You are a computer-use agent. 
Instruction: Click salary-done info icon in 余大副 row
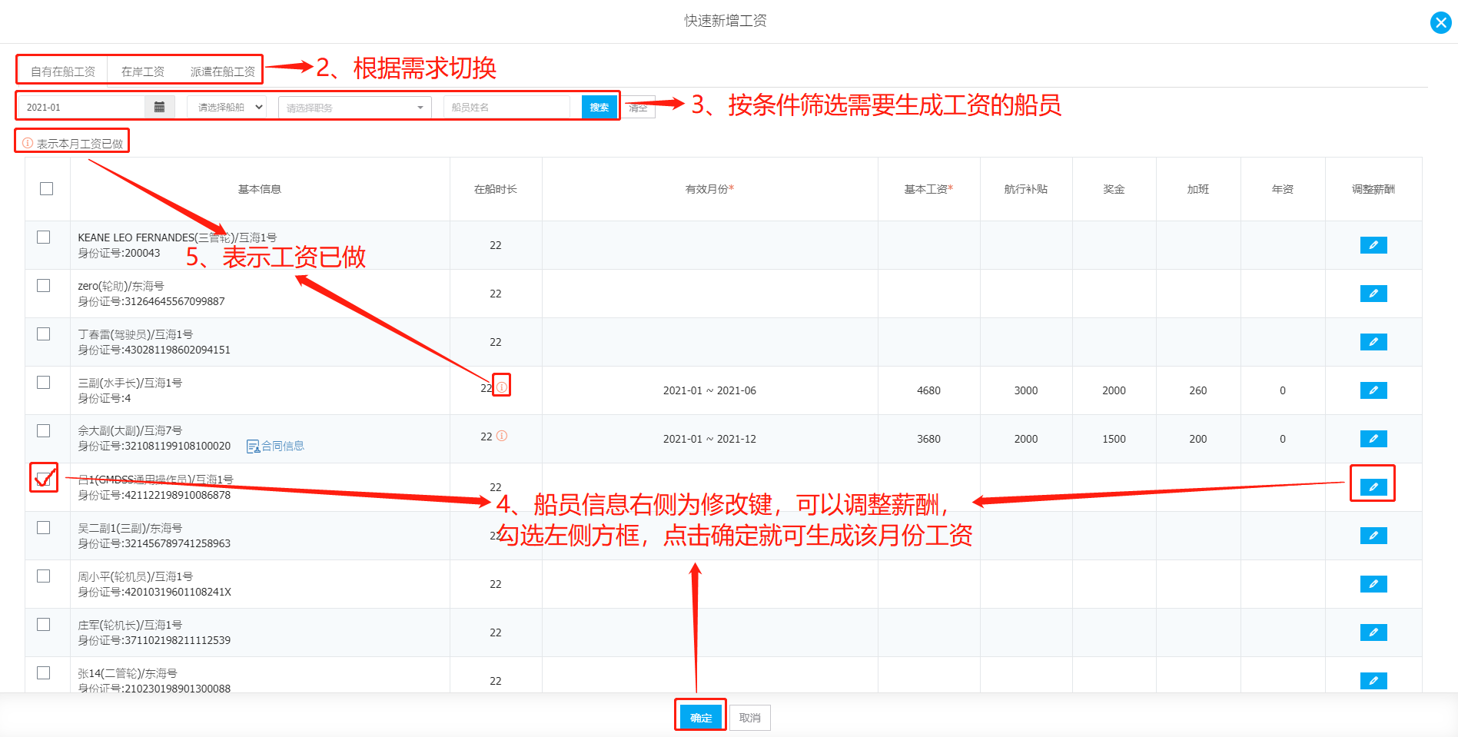pyautogui.click(x=502, y=436)
